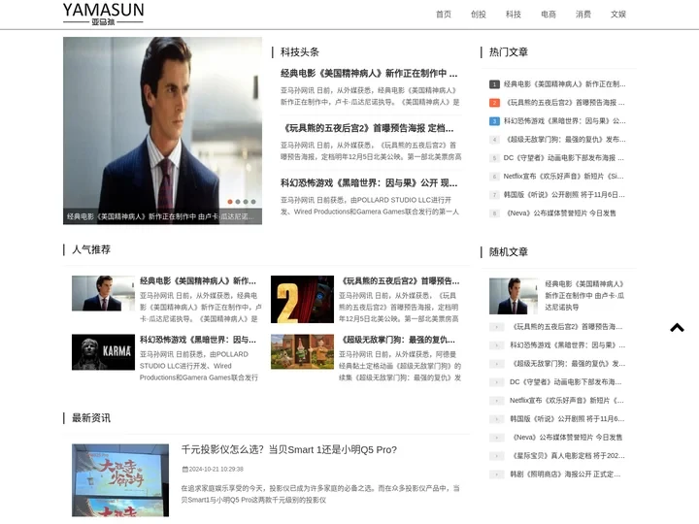The height and width of the screenshot is (524, 699).
Task: Open the 文娱 navigation menu item
Action: coord(618,15)
